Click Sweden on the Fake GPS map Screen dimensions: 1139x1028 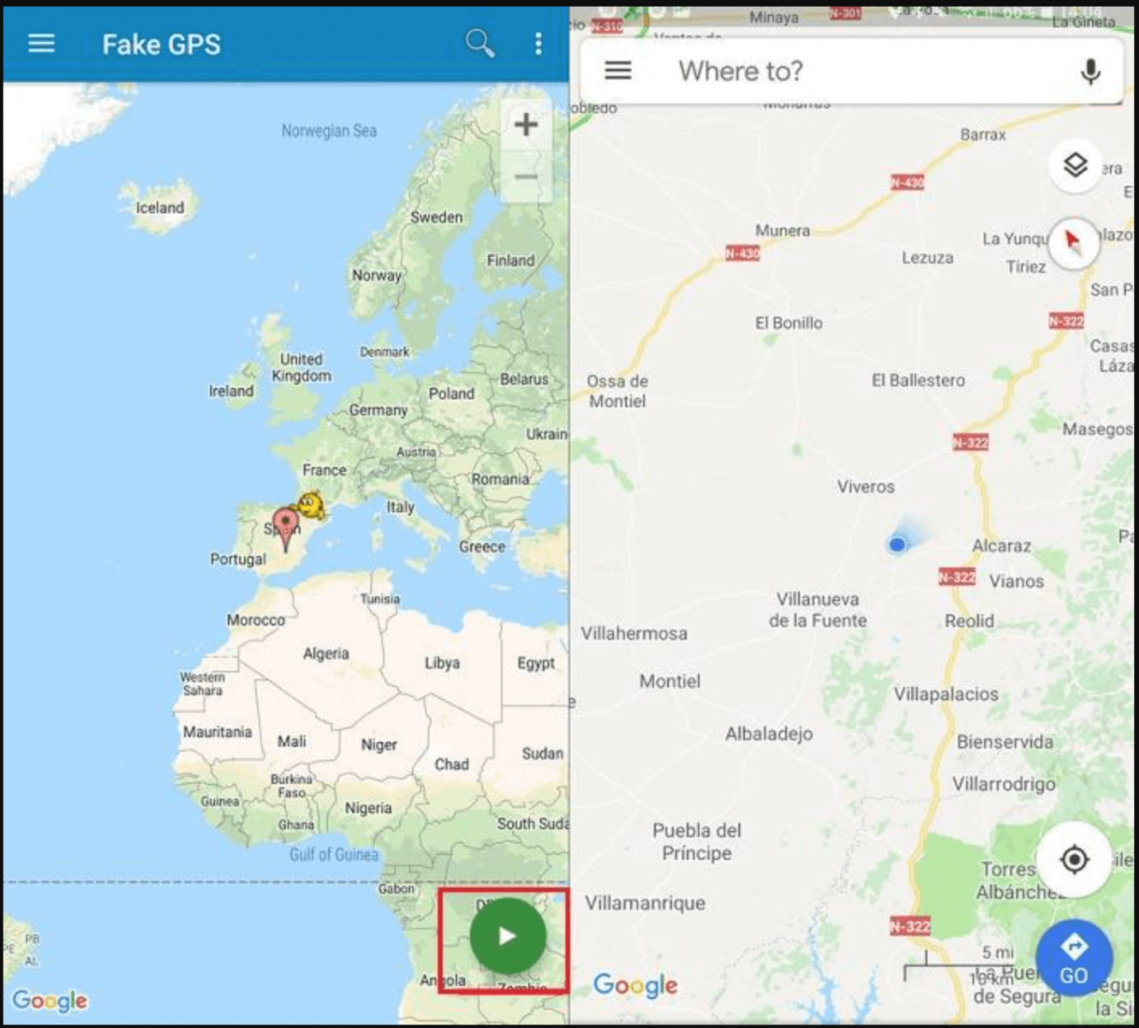coord(436,218)
